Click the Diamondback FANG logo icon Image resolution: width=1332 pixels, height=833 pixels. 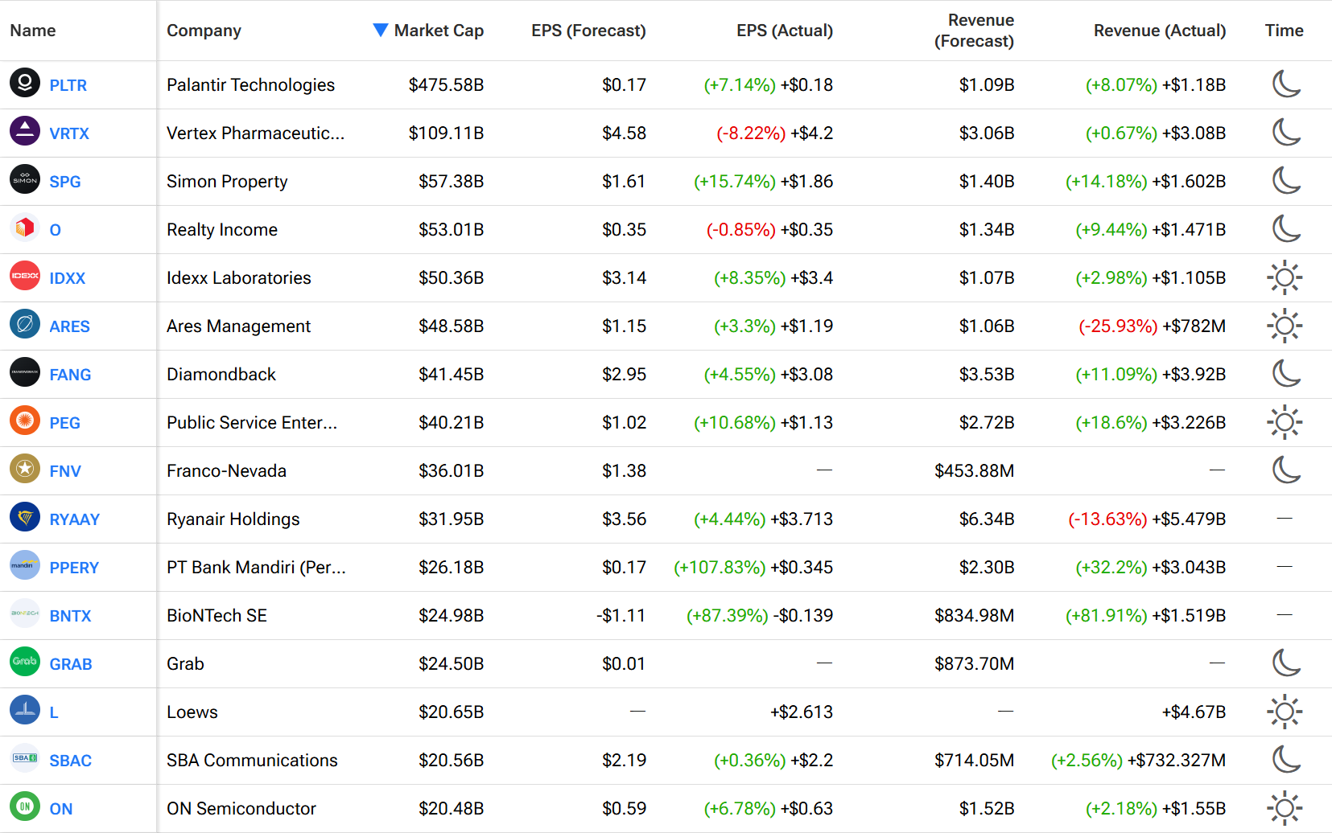(25, 372)
